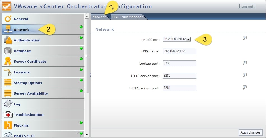Screen dimensions: 266x138
Task: Open the Licenses section
Action: pyautogui.click(x=43, y=72)
